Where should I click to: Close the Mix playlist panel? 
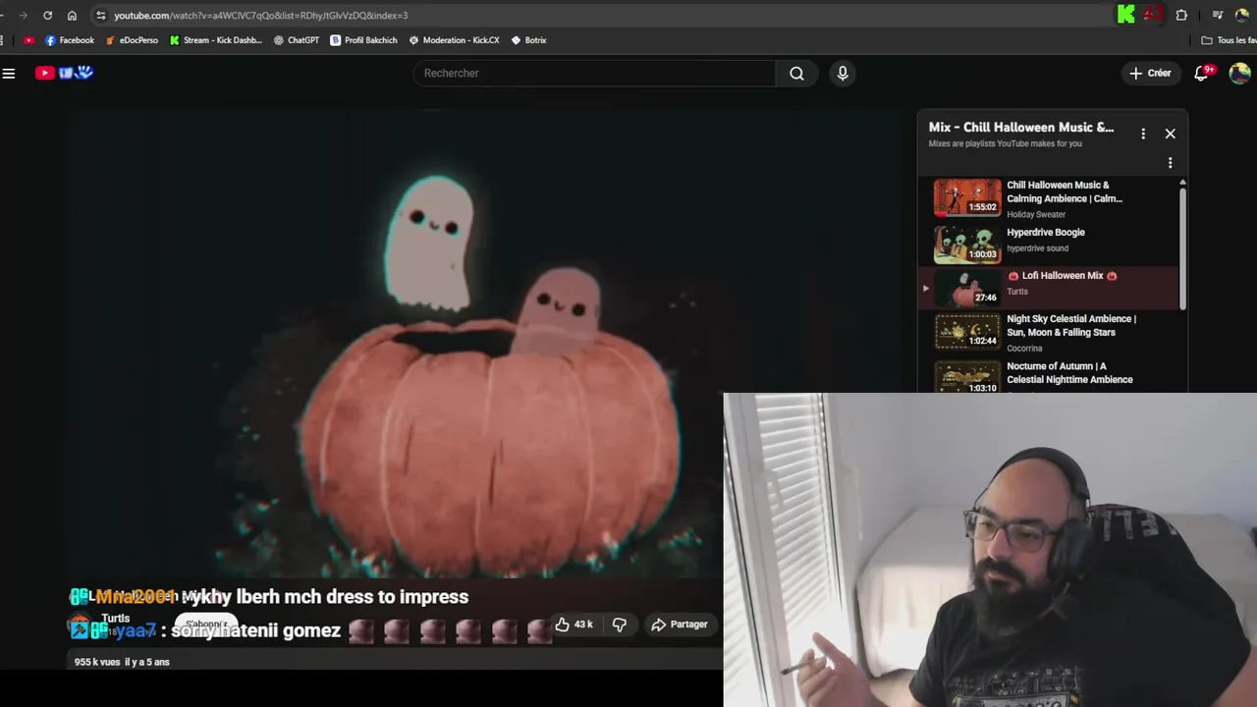click(1170, 134)
